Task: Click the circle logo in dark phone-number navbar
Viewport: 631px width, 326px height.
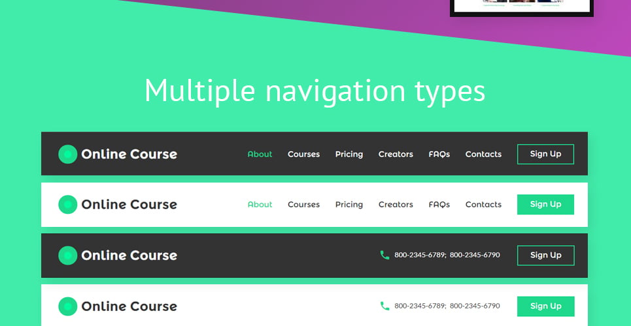Action: coord(67,256)
